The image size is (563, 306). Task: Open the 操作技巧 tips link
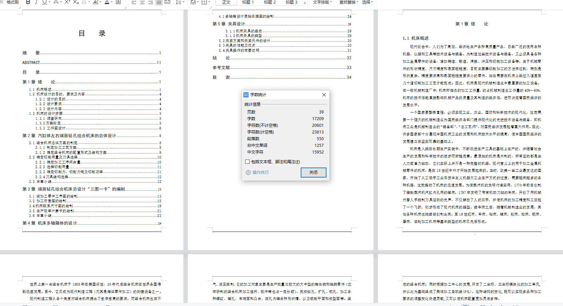pos(261,173)
